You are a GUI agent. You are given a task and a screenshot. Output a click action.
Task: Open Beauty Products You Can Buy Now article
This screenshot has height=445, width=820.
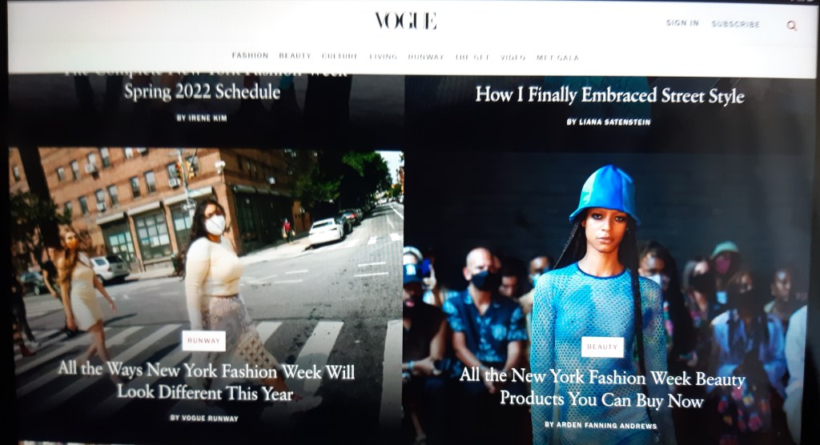(602, 388)
